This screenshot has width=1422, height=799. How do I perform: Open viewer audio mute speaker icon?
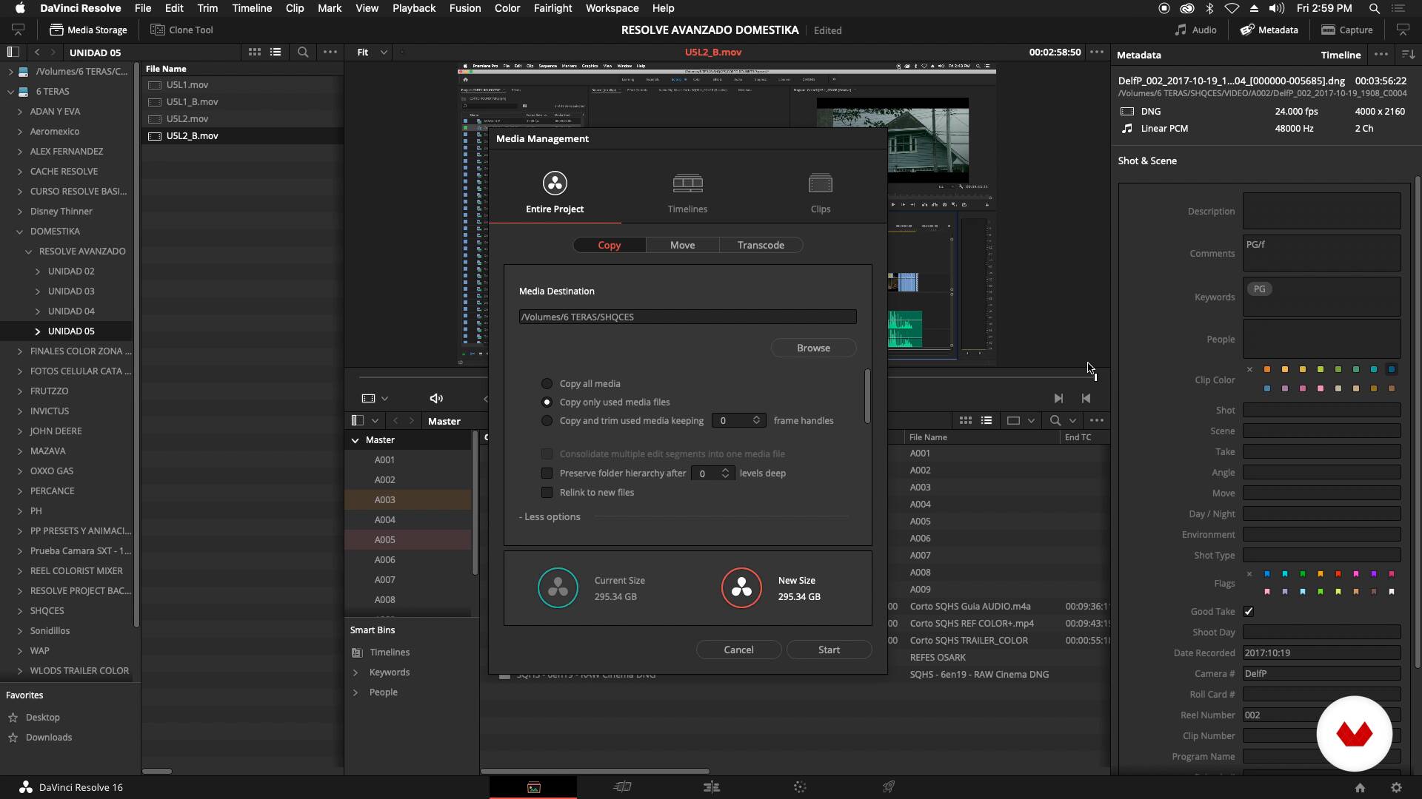tap(436, 398)
